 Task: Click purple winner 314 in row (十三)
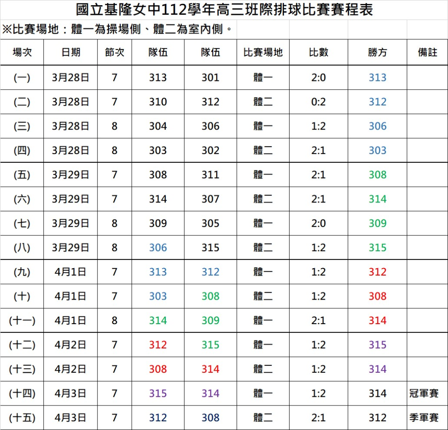(378, 369)
